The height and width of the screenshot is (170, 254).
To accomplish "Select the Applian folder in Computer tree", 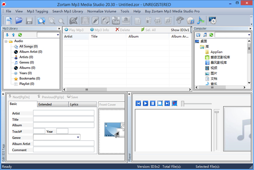I will point(216,52).
